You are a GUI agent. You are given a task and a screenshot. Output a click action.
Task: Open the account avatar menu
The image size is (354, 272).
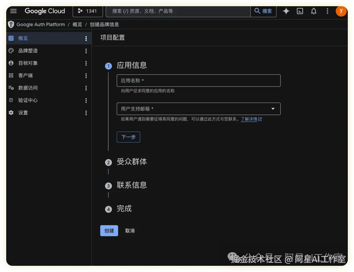341,11
